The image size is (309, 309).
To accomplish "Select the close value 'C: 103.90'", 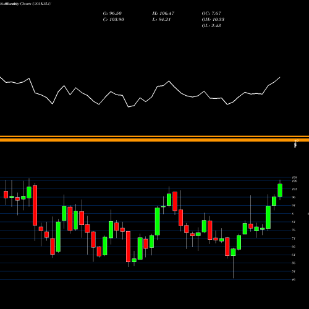I will click(x=114, y=20).
